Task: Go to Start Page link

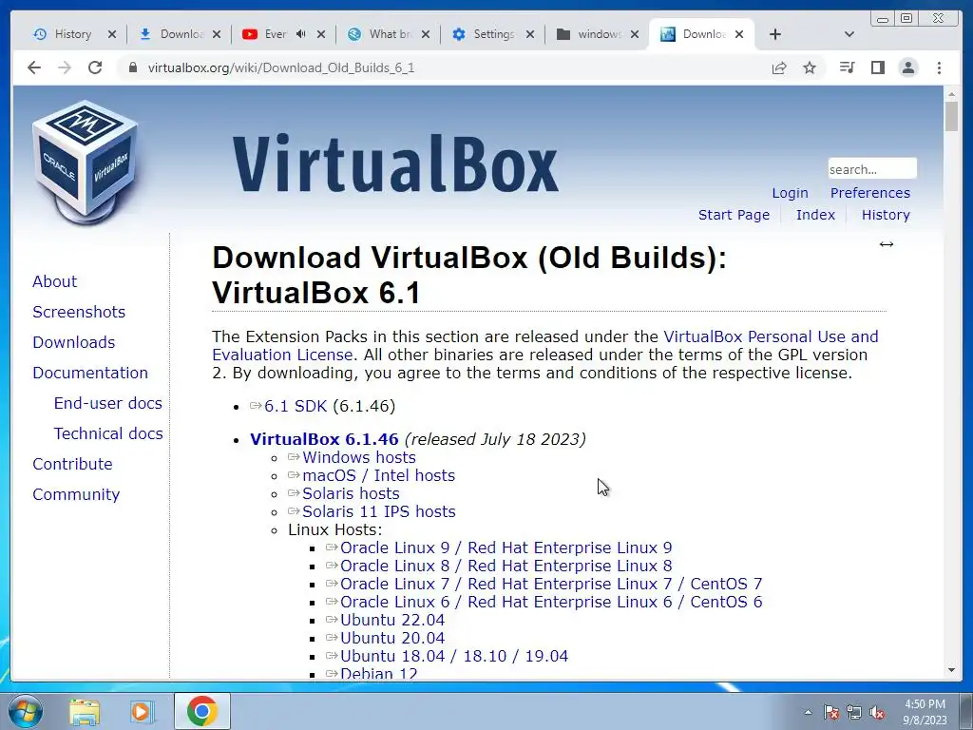Action: [734, 215]
